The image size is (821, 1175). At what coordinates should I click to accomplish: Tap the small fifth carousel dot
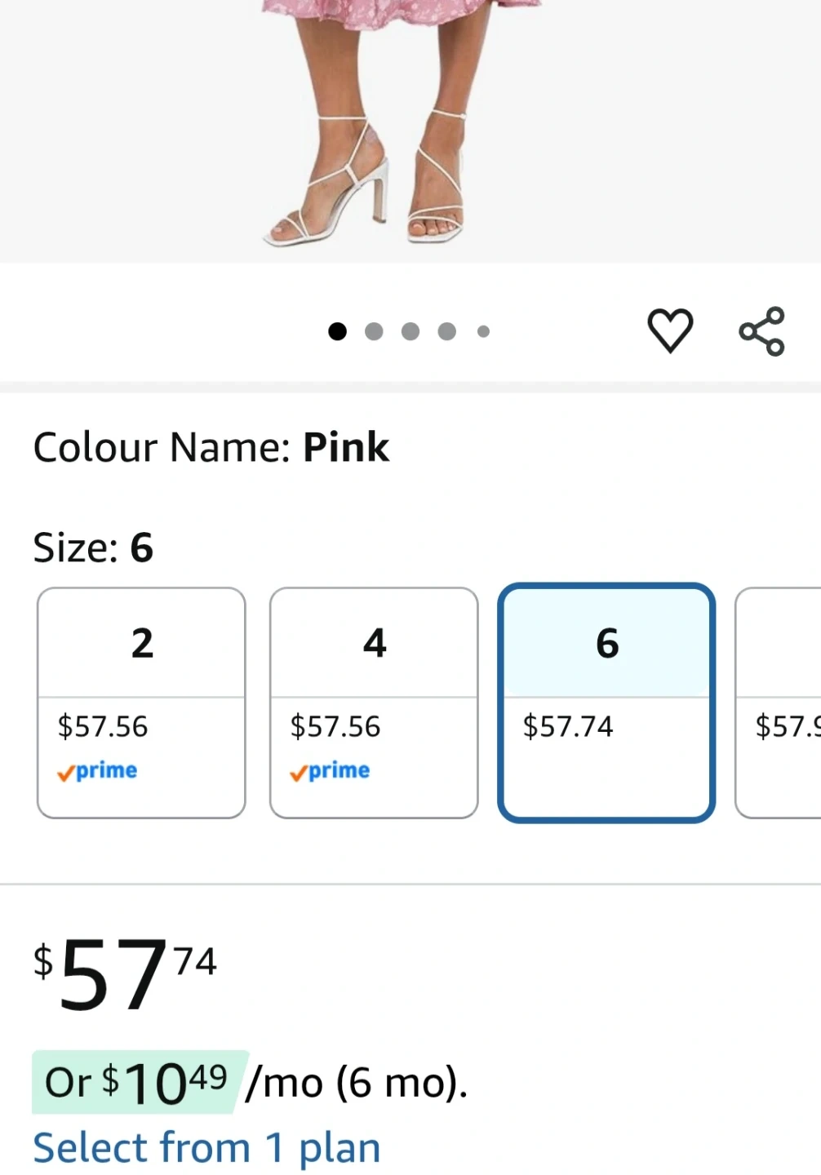click(x=483, y=331)
